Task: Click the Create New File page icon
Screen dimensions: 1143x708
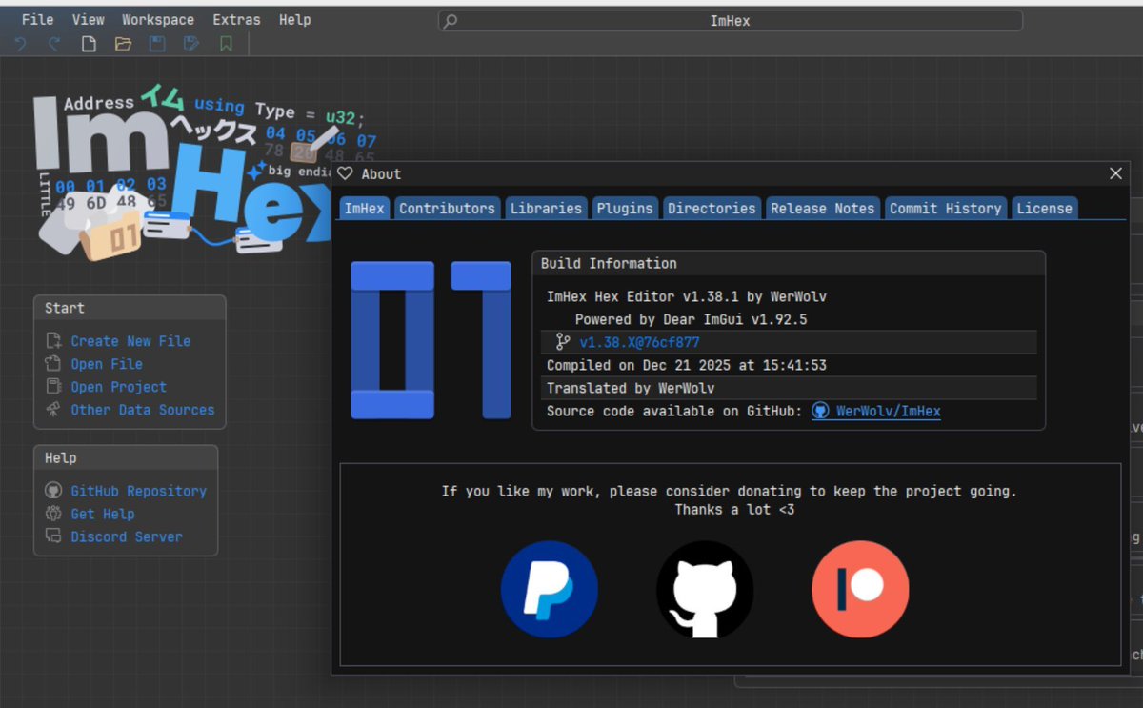Action: tap(54, 341)
